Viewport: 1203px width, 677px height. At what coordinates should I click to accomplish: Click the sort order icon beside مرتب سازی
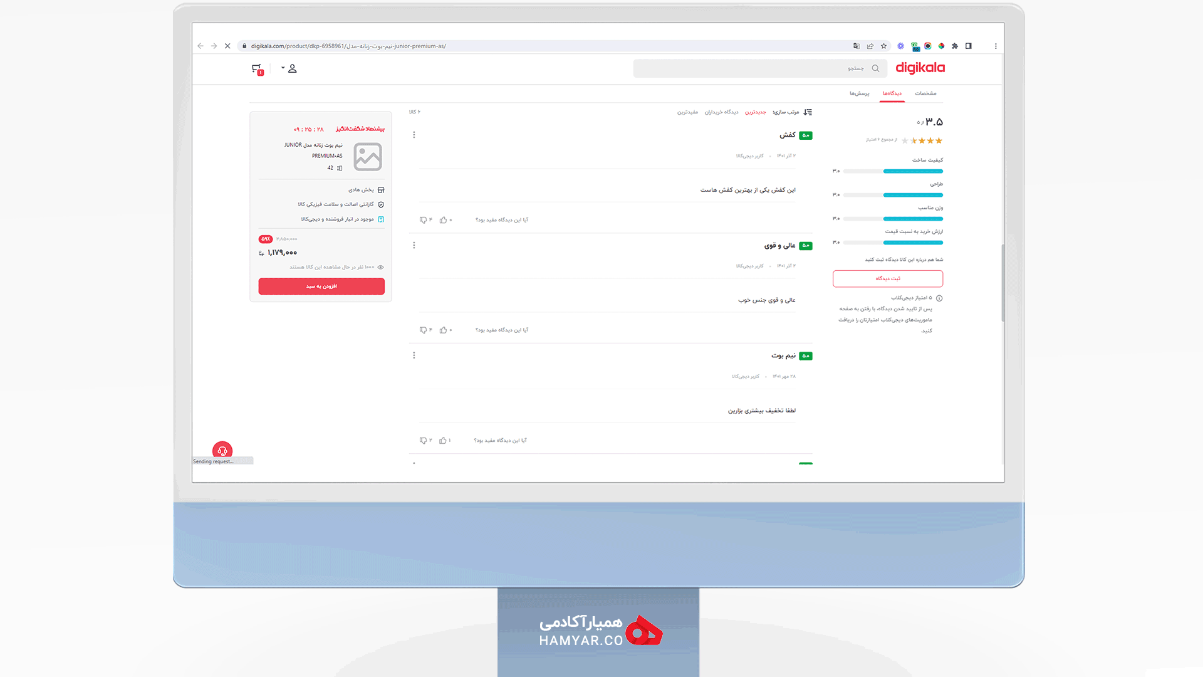point(808,112)
